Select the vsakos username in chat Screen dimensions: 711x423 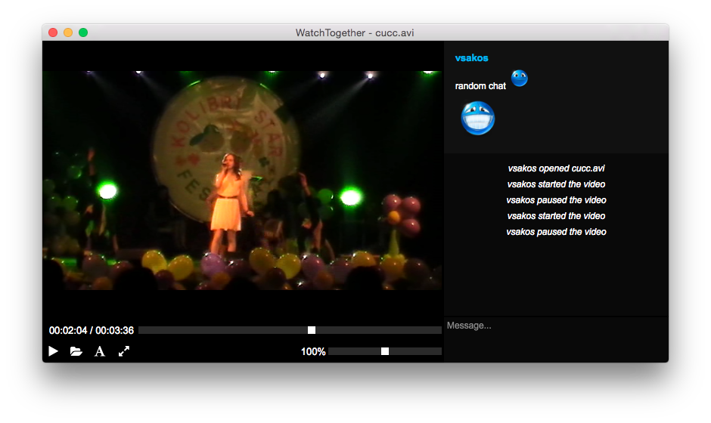(471, 58)
